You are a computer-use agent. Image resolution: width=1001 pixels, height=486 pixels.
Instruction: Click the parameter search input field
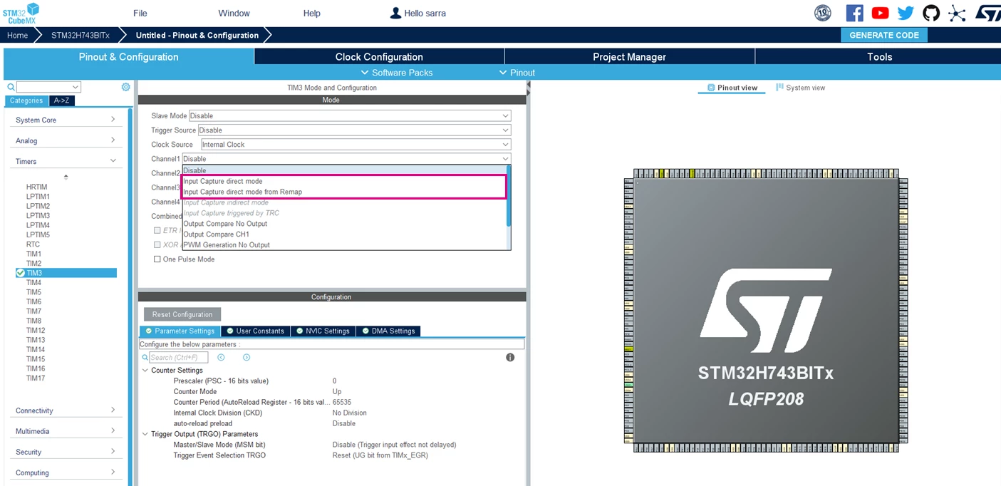click(x=179, y=357)
